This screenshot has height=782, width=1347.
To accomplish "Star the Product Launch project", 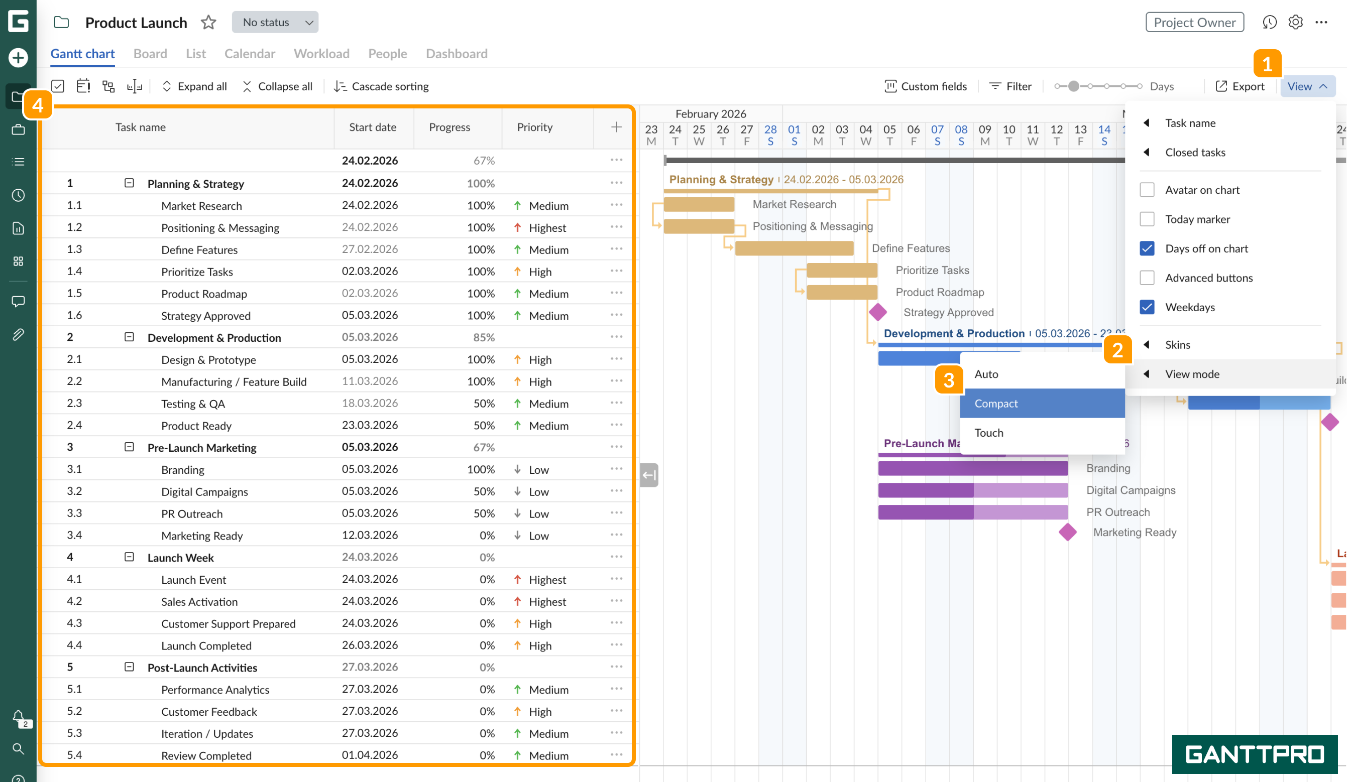I will pyautogui.click(x=208, y=23).
